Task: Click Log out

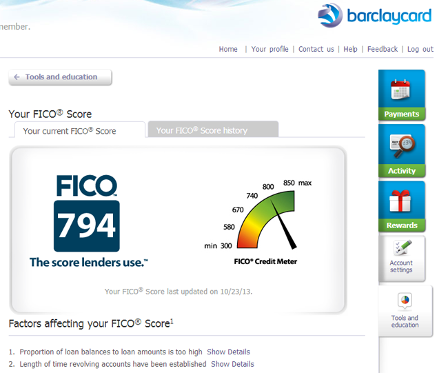Action: click(x=420, y=49)
